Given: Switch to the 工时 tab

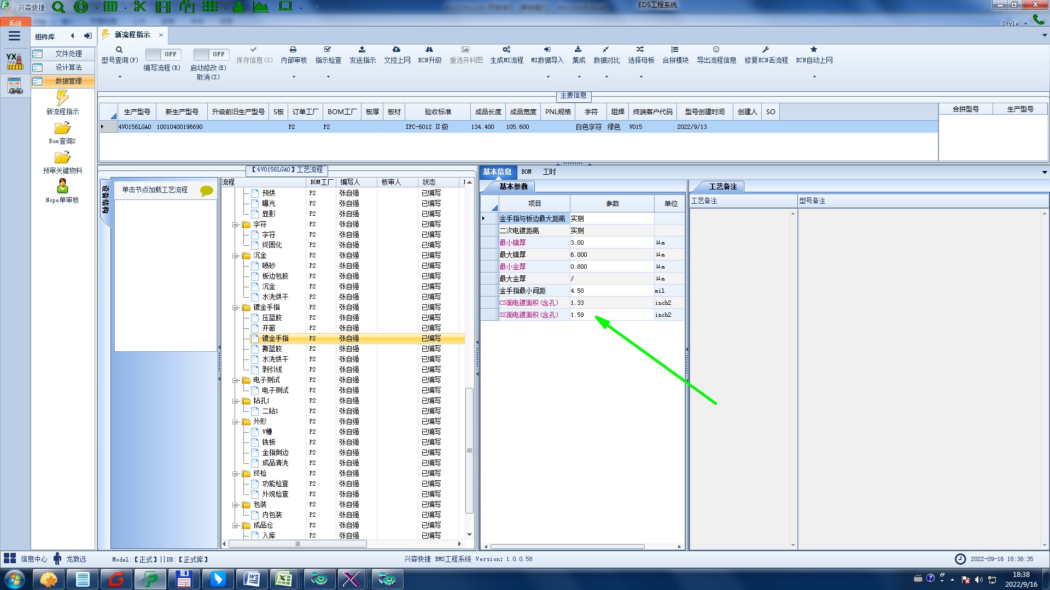Looking at the screenshot, I should tap(549, 172).
